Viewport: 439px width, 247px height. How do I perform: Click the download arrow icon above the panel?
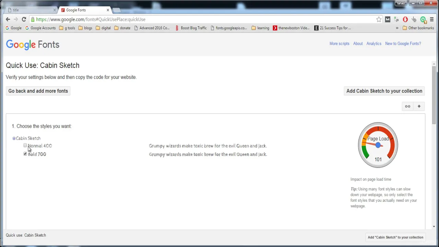(419, 106)
